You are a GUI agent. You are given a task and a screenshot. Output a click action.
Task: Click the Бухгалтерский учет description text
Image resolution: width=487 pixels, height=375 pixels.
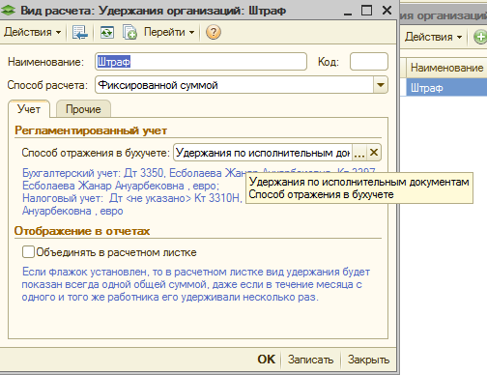click(133, 179)
